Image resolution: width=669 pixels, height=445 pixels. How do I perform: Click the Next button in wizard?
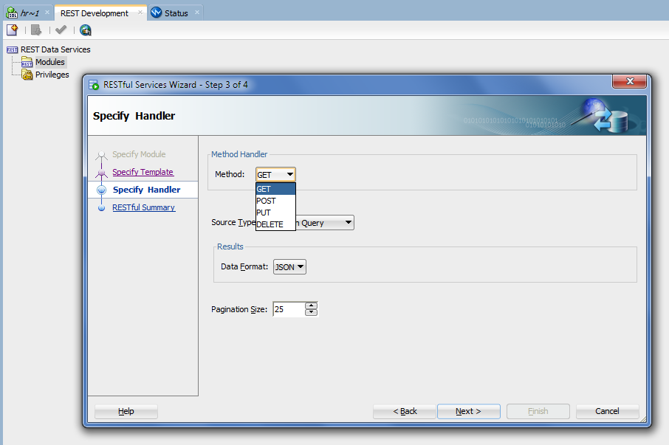(468, 411)
